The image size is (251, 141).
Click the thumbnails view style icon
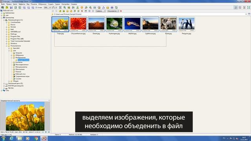pos(86,11)
